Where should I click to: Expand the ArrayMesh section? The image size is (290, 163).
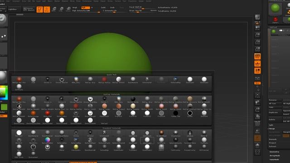tap(275, 156)
